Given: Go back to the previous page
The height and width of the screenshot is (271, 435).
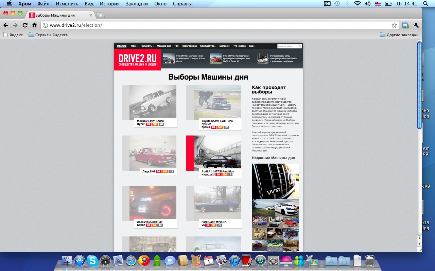Looking at the screenshot, I should (x=6, y=25).
